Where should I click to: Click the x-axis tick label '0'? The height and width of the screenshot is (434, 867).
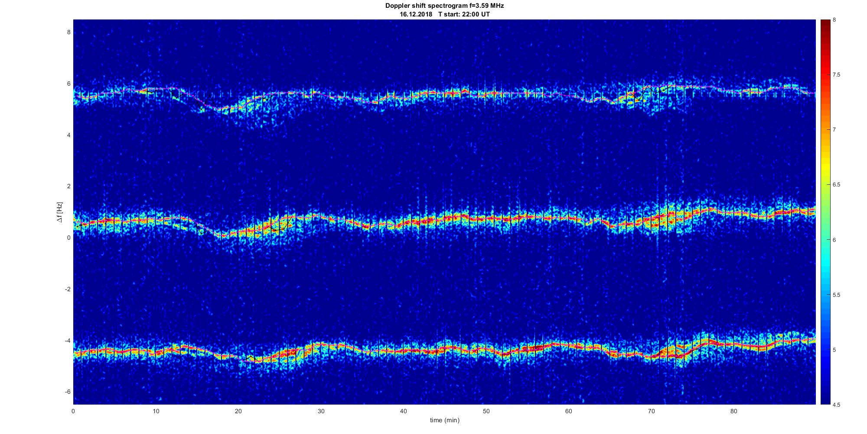click(73, 411)
